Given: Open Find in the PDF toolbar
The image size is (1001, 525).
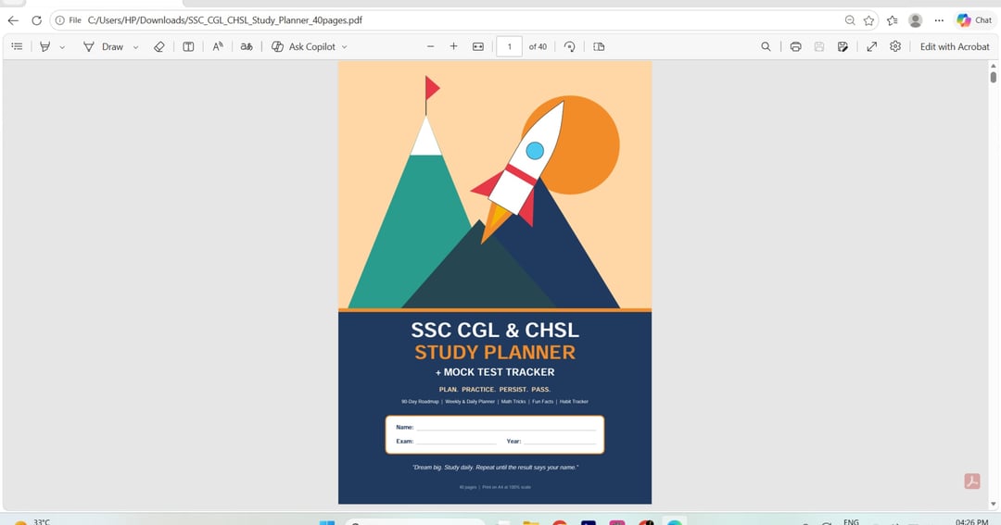Looking at the screenshot, I should 766,46.
